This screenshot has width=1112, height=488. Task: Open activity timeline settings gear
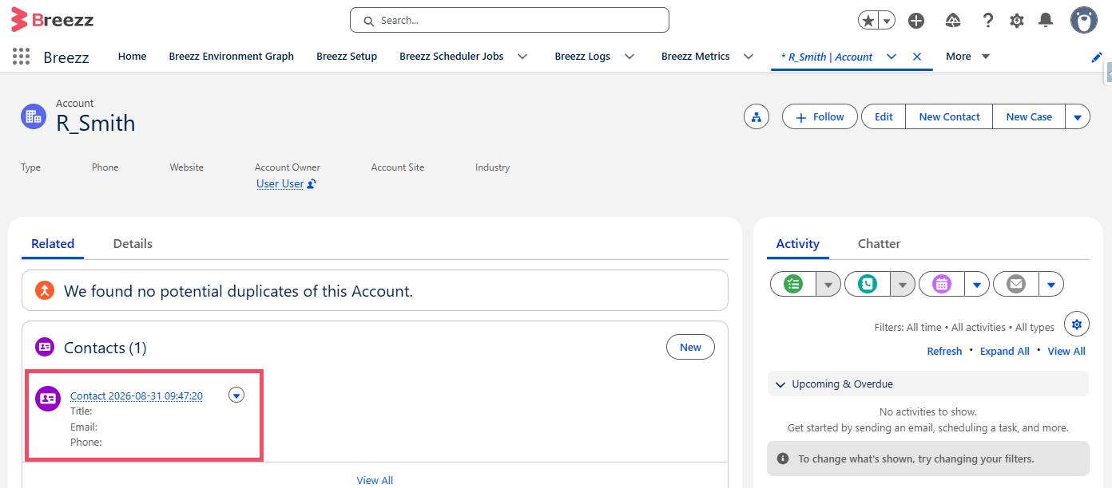1076,324
